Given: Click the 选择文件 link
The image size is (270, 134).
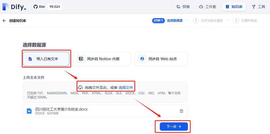Looking at the screenshot, I should 126,88.
